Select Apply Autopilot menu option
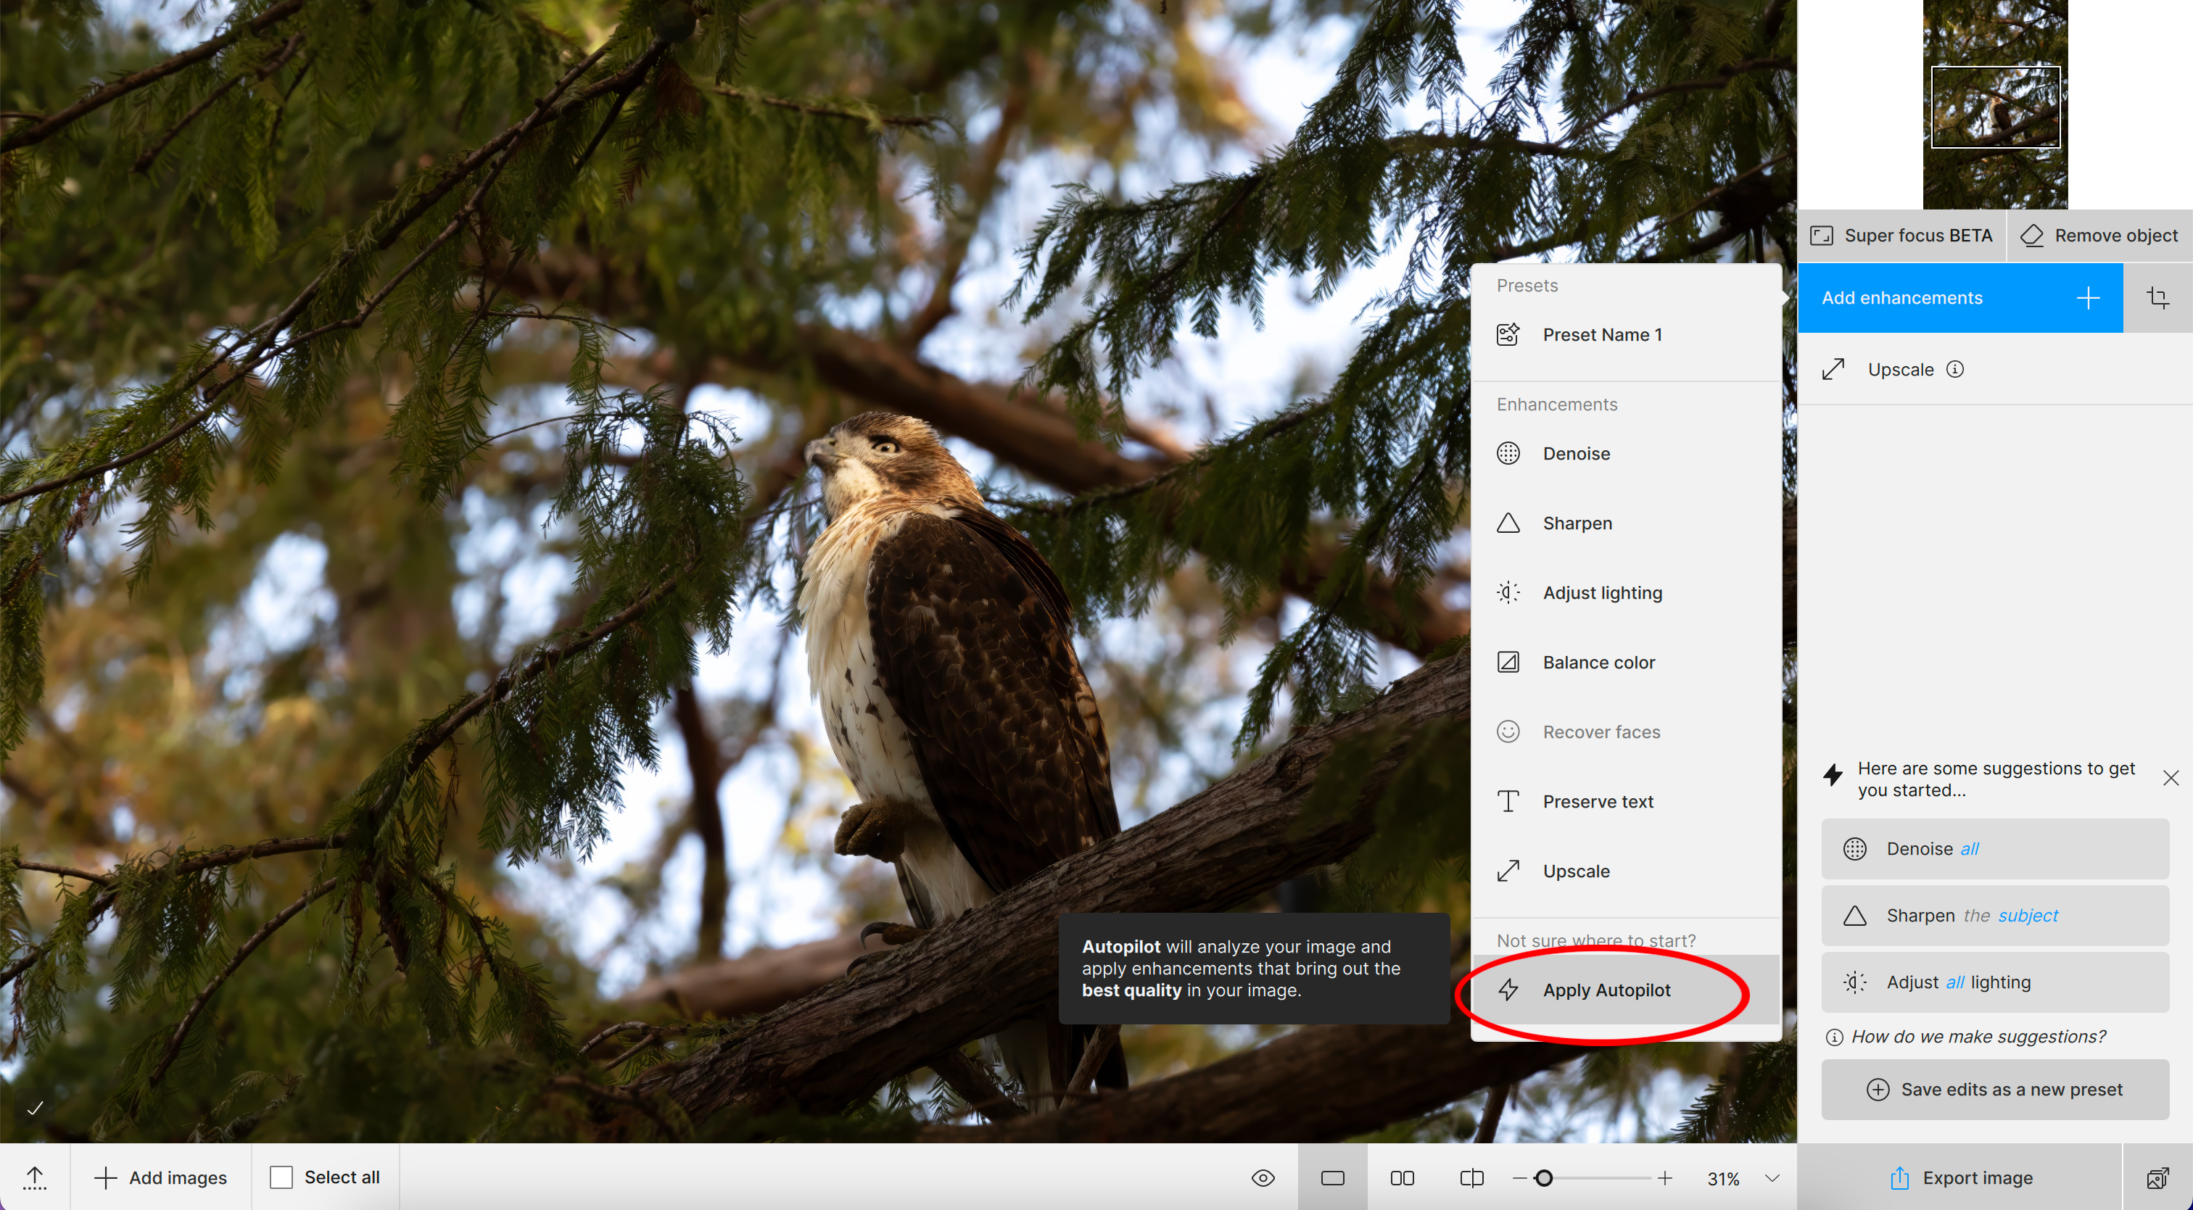 tap(1606, 990)
